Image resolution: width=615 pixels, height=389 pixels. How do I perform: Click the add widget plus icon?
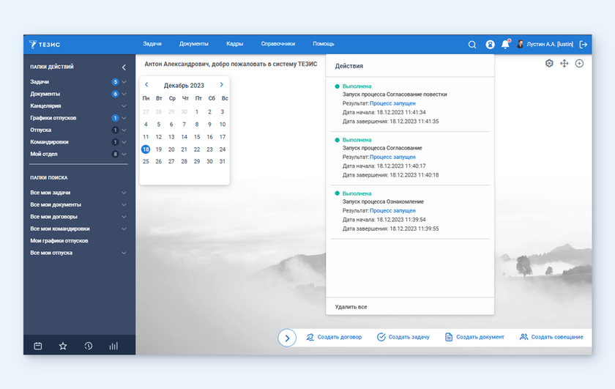coord(579,64)
